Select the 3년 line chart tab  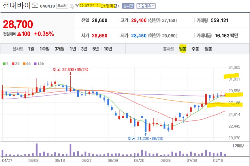tap(84, 49)
